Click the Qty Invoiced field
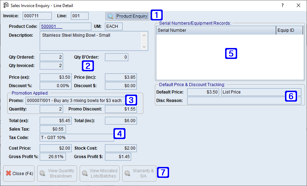The image size is (307, 186). (51, 66)
